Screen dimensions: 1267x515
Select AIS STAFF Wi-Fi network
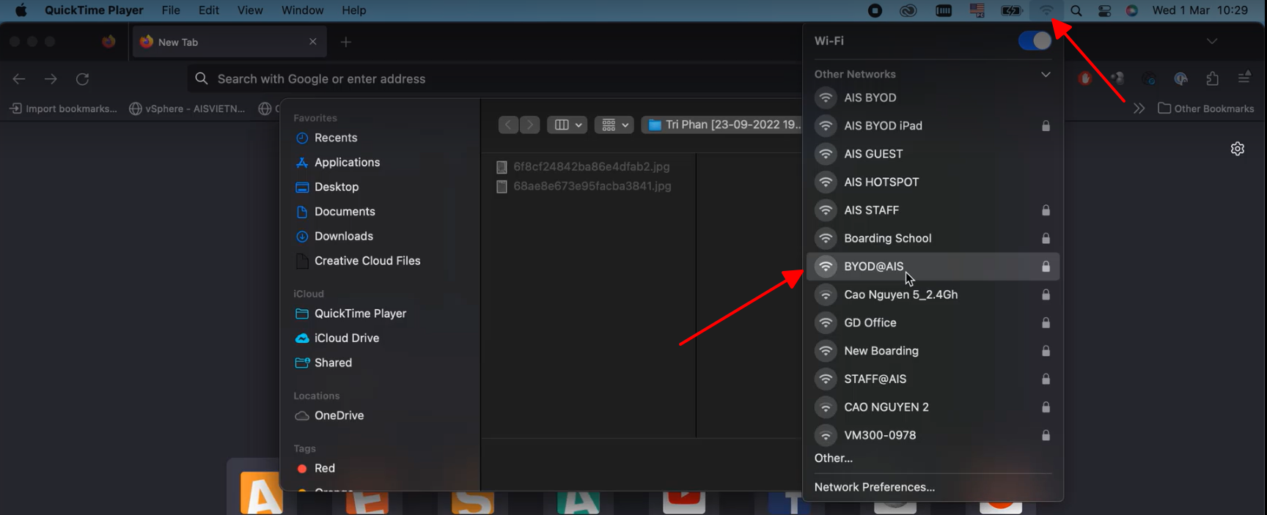pos(933,210)
